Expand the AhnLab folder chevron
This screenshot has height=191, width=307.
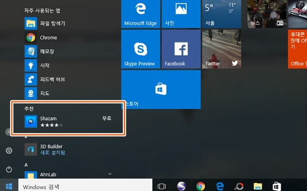[110, 174]
